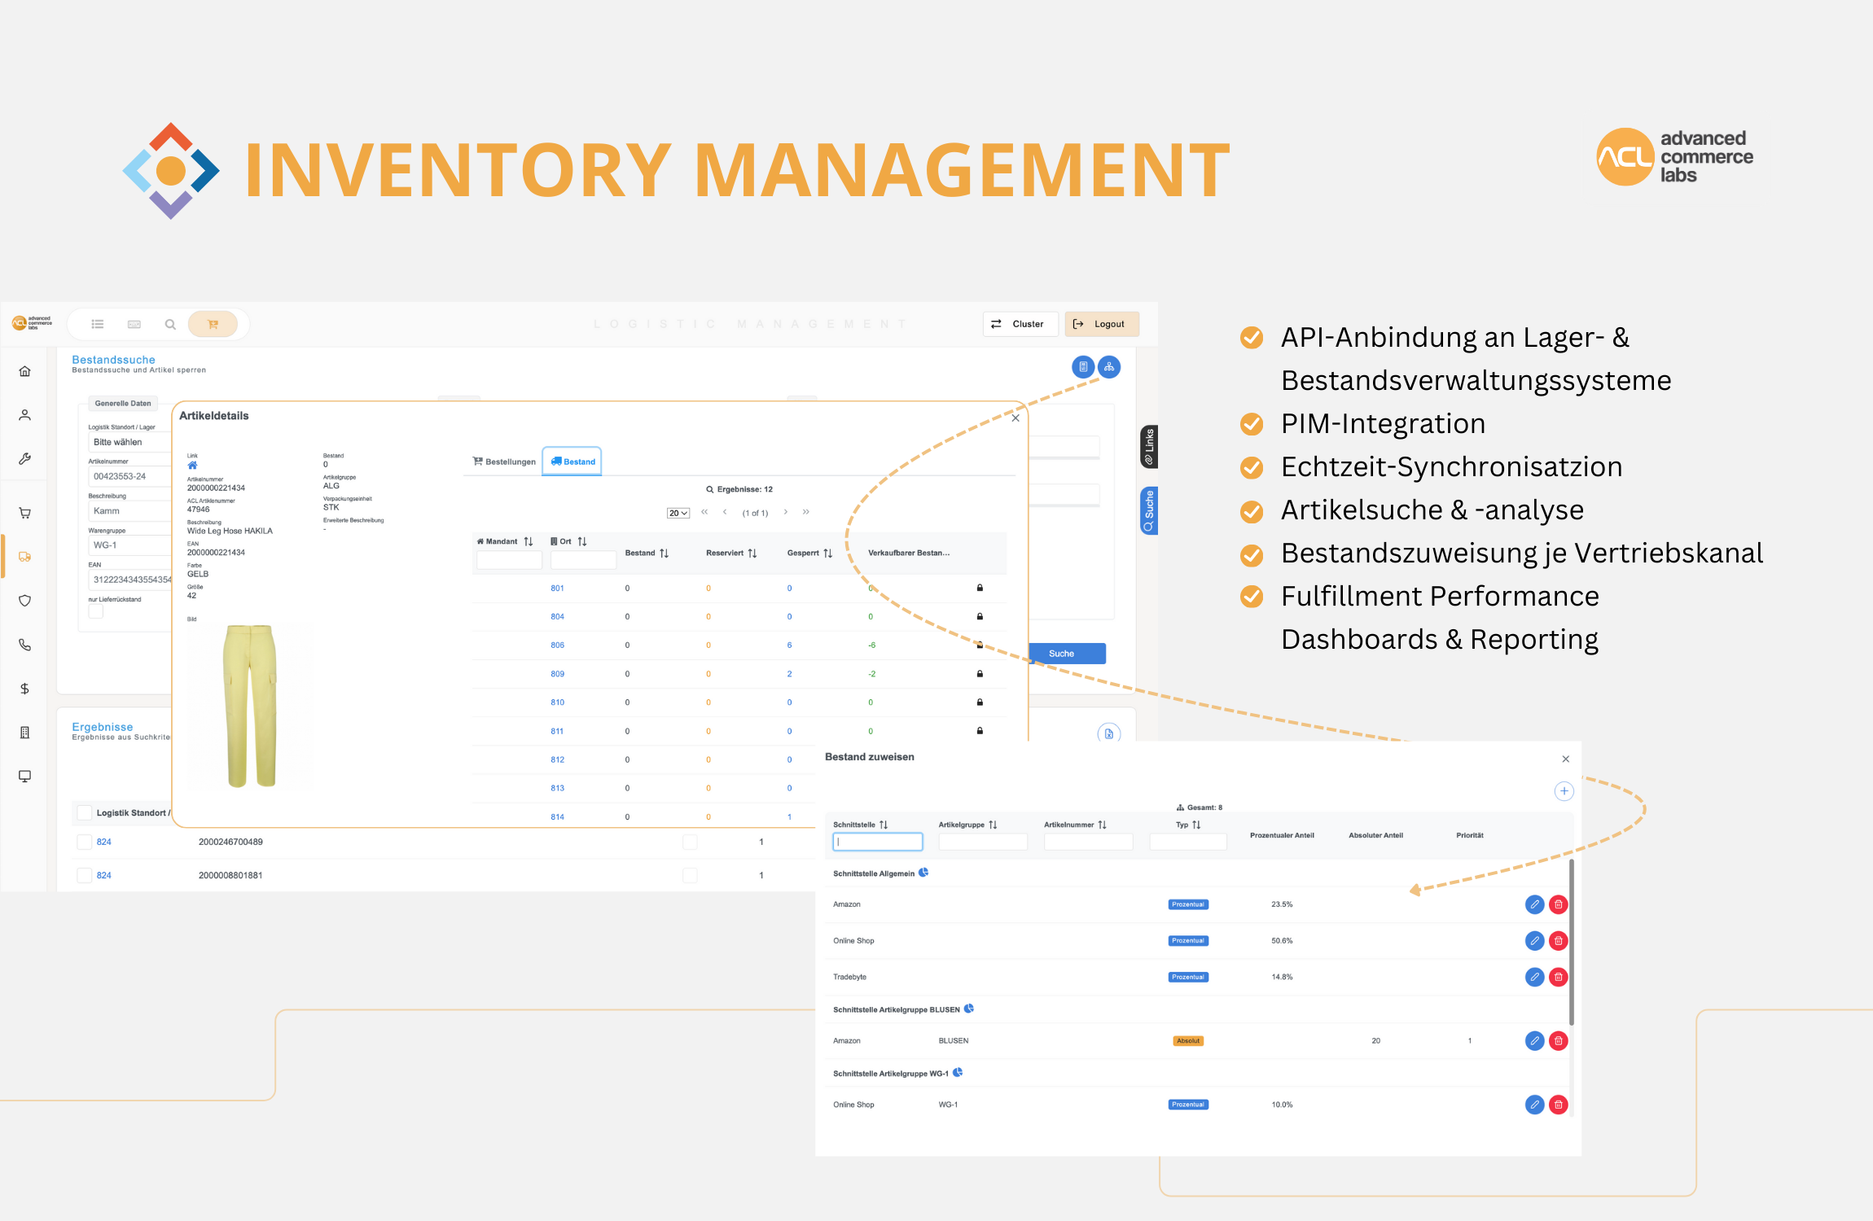
Task: Open the phone sidebar icon
Action: [25, 645]
